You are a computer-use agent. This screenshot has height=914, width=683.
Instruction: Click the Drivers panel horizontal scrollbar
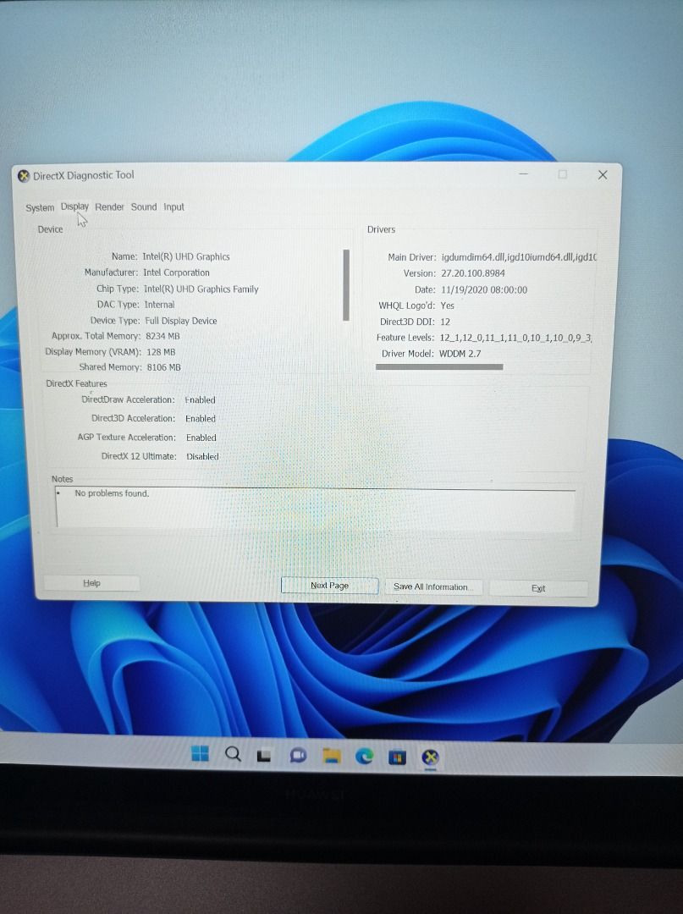(x=439, y=366)
